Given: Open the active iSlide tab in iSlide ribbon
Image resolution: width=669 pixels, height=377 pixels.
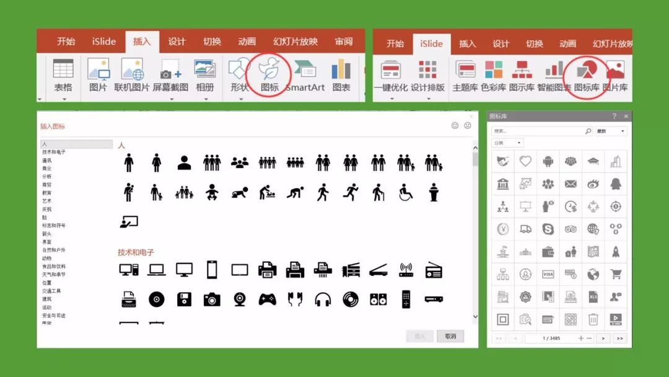Looking at the screenshot, I should (x=431, y=43).
